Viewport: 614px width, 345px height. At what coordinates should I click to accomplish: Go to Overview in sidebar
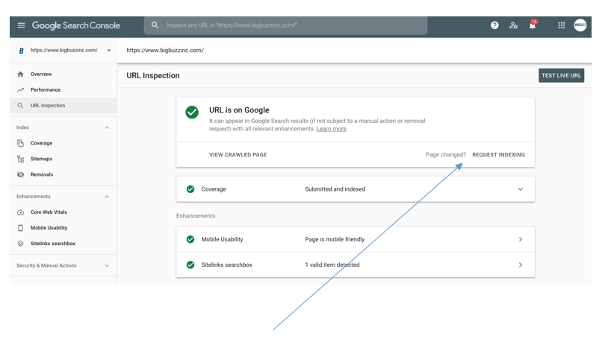(x=41, y=75)
